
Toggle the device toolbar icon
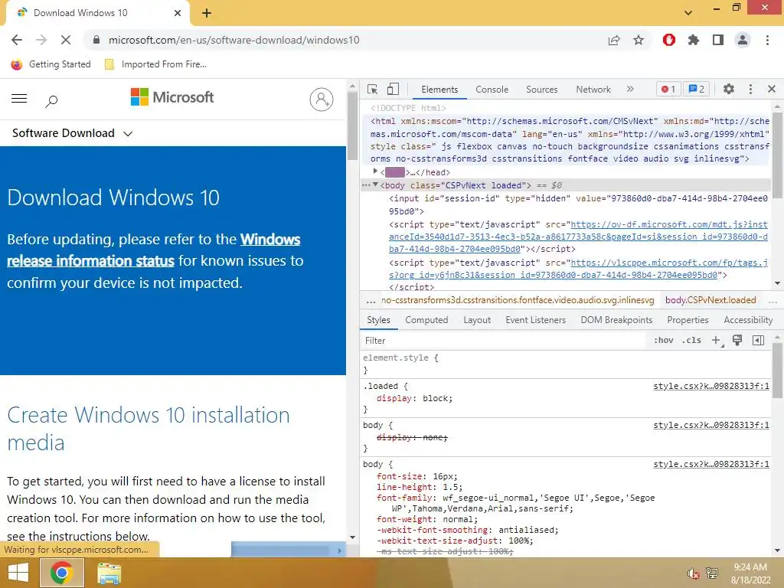(x=393, y=89)
